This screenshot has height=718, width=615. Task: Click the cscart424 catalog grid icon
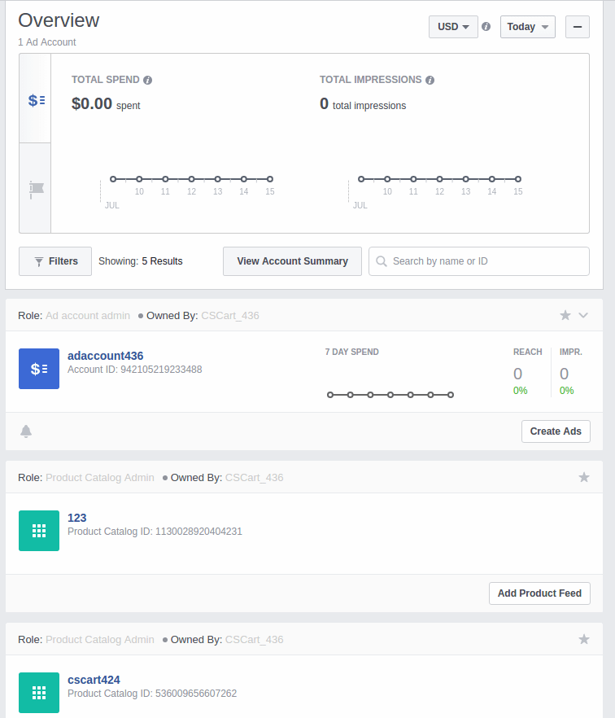pyautogui.click(x=39, y=693)
